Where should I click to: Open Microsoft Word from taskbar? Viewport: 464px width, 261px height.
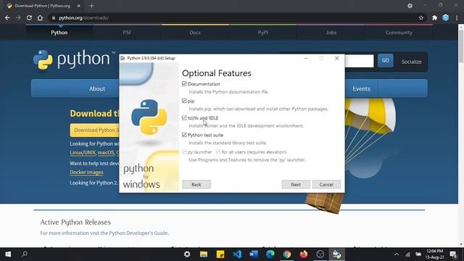254,254
